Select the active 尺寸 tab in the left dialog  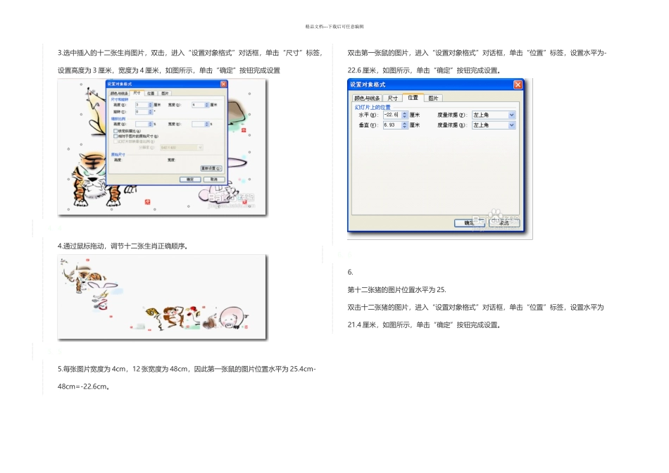point(137,93)
